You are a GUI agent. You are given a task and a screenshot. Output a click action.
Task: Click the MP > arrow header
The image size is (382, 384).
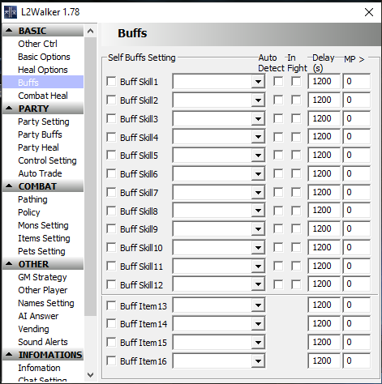coord(354,59)
